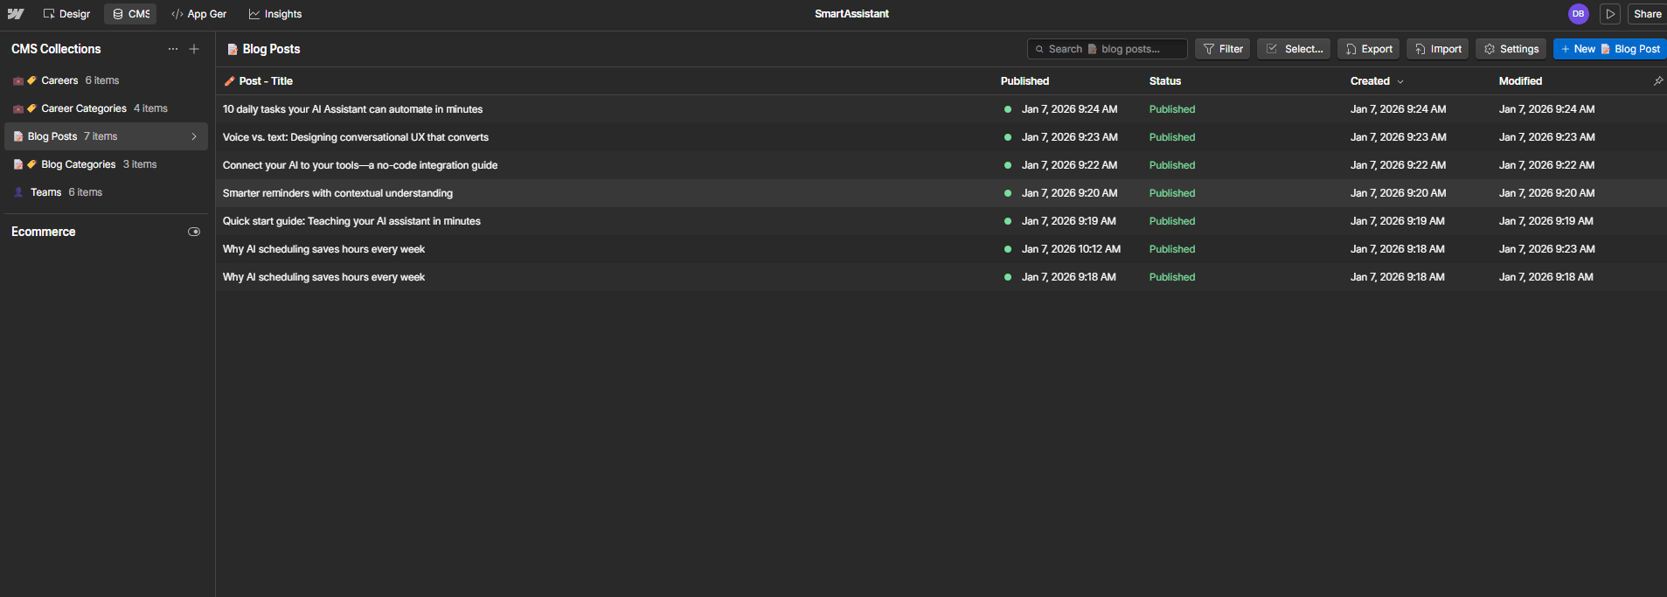Viewport: 1667px width, 597px height.
Task: Open '10 daily tasks your AI Assistant' post
Action: tap(352, 109)
